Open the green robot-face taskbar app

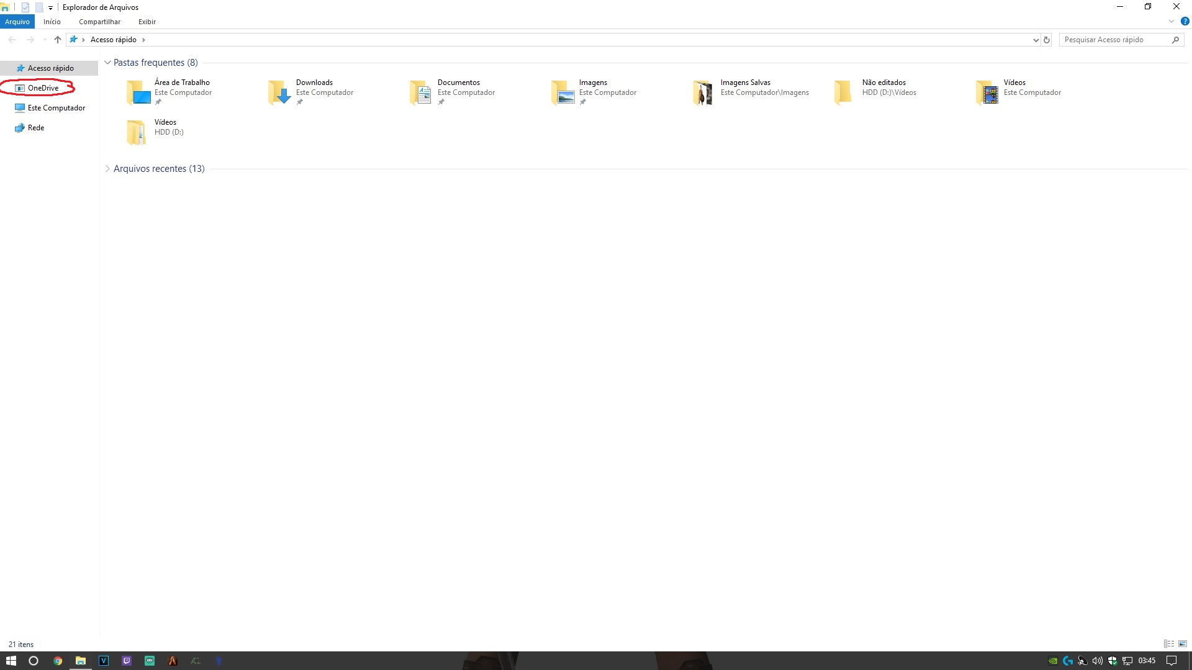[150, 661]
